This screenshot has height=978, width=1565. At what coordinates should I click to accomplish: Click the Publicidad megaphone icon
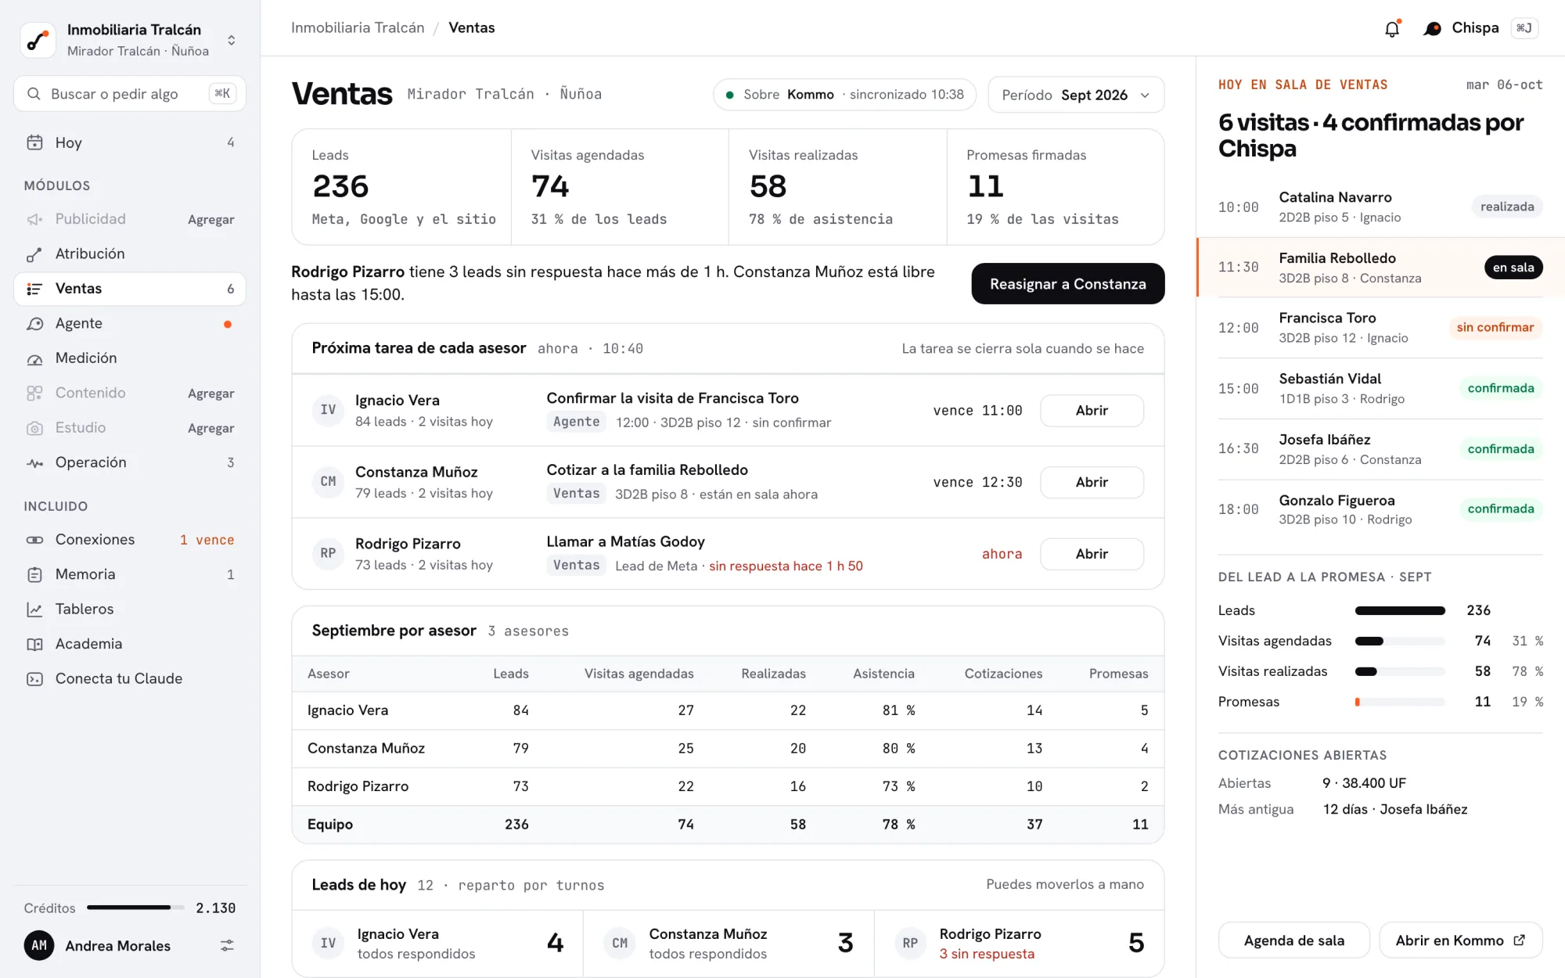34,219
